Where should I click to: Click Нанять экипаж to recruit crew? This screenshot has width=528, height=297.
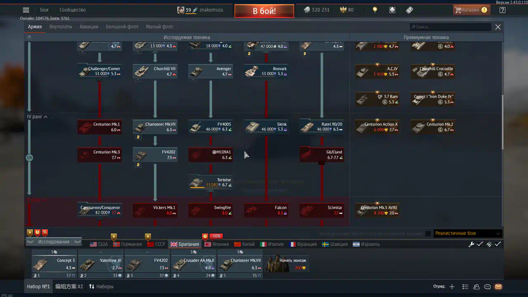pyautogui.click(x=287, y=264)
